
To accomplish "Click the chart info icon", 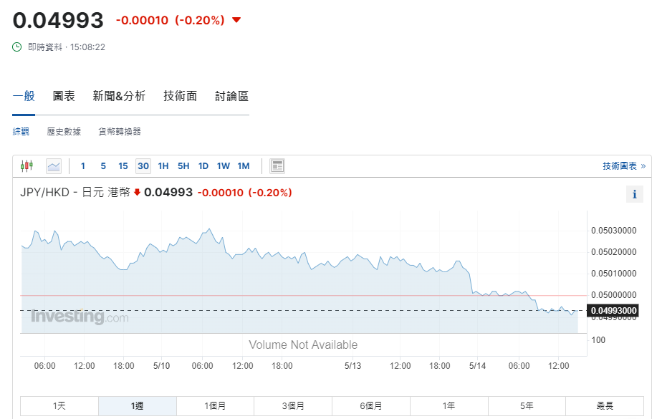I will pos(634,194).
